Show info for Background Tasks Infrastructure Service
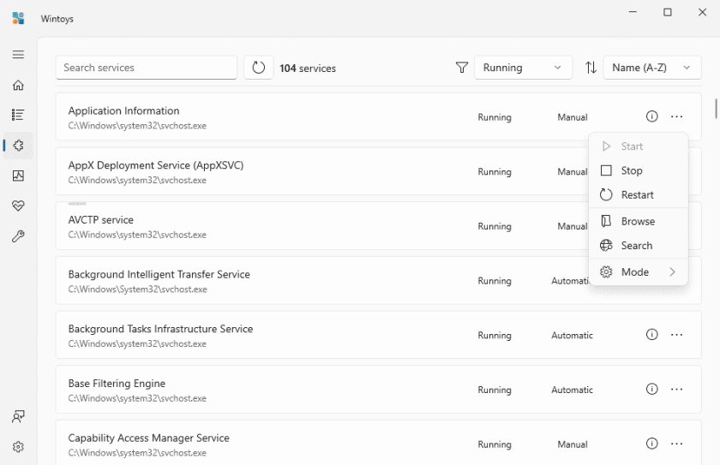The width and height of the screenshot is (720, 465). point(652,335)
